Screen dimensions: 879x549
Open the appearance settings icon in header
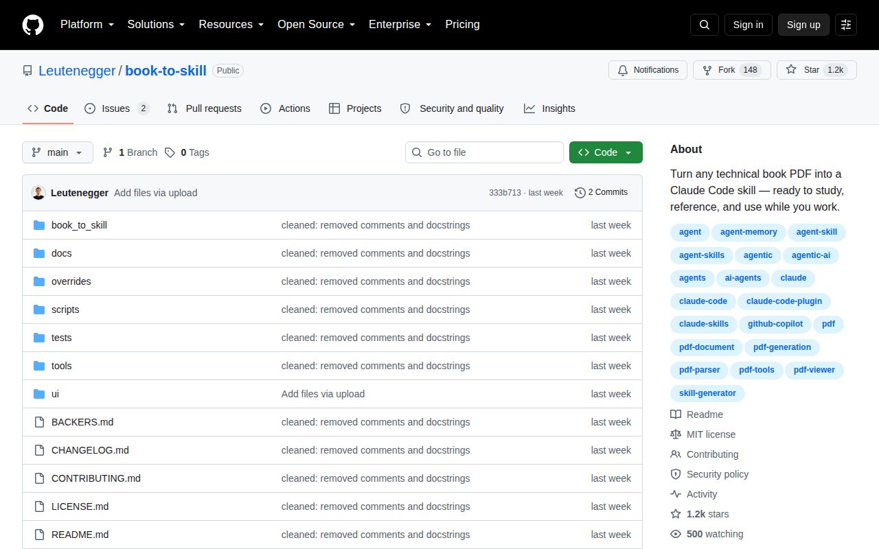(x=846, y=25)
